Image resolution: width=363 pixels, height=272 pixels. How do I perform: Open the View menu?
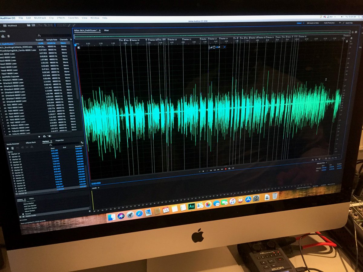tap(84, 18)
